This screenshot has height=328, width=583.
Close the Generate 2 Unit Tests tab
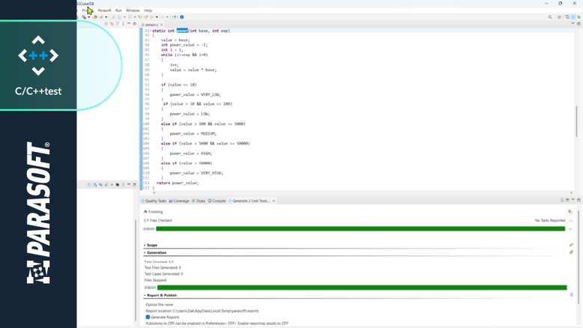pos(274,201)
